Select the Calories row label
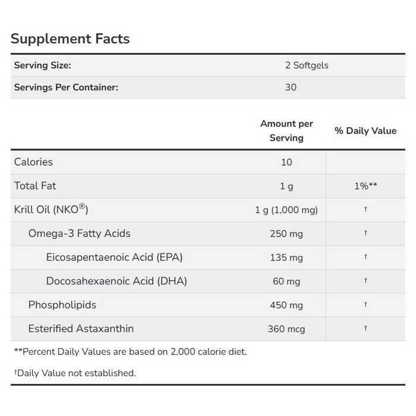 click(33, 162)
